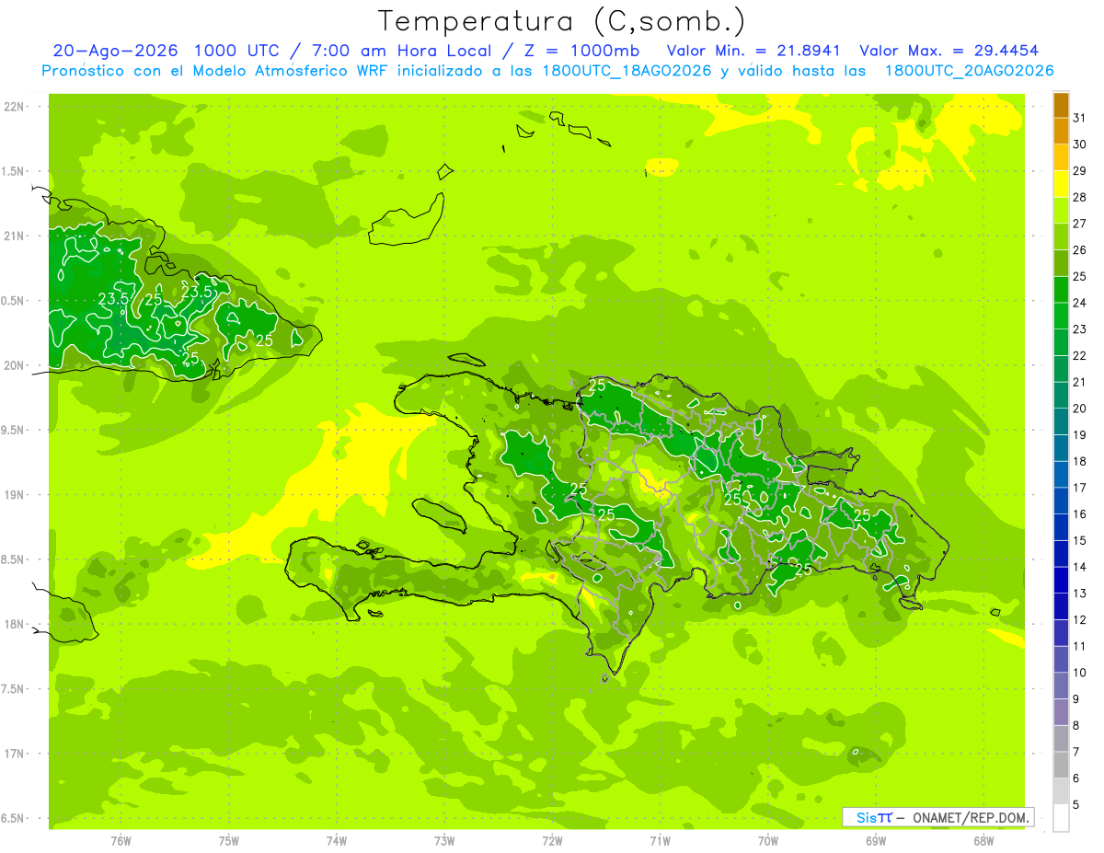Select the '1000 UTC' time text
Viewport: 1104px width, 853px height.
pos(238,51)
